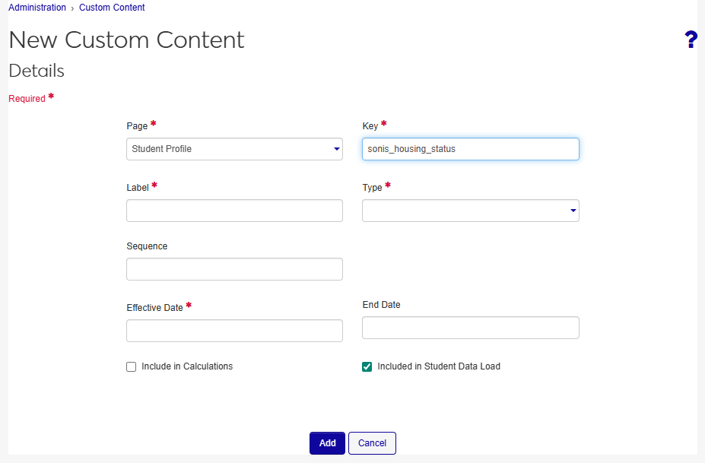Click the 'End Date' field label
Screen dimensions: 705x463
tap(381, 305)
